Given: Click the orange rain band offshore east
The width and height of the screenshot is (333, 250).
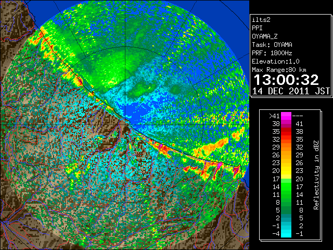Looking at the screenshot, I should [x=214, y=146].
